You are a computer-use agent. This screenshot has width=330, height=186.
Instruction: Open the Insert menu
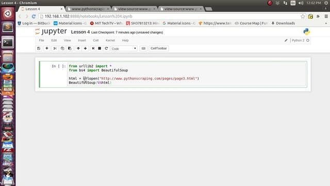click(82, 40)
